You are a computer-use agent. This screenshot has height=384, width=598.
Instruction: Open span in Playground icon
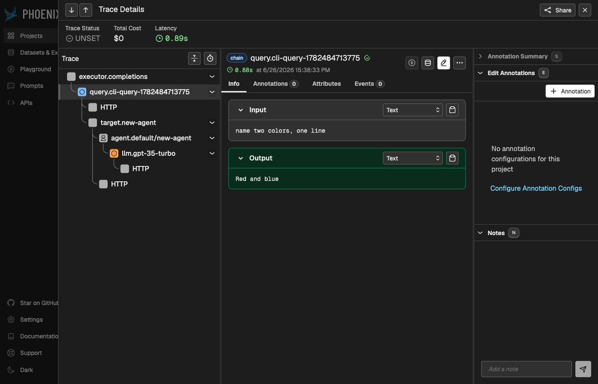(x=412, y=63)
